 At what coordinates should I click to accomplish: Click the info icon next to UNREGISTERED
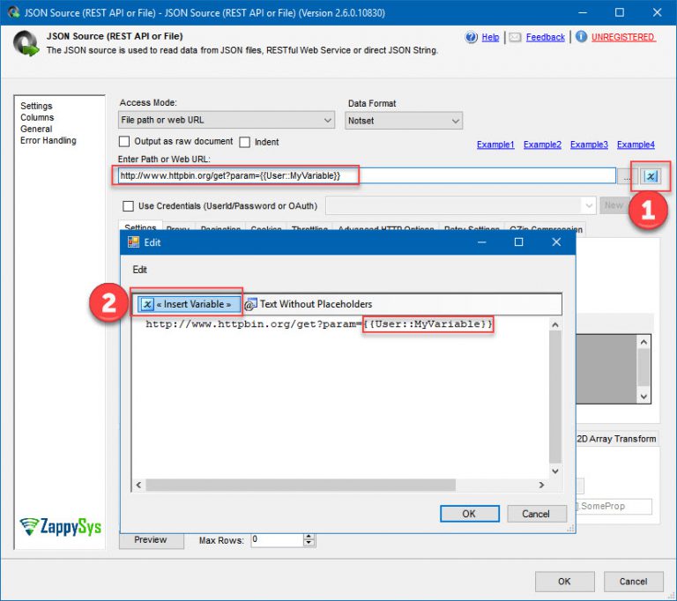tap(581, 37)
